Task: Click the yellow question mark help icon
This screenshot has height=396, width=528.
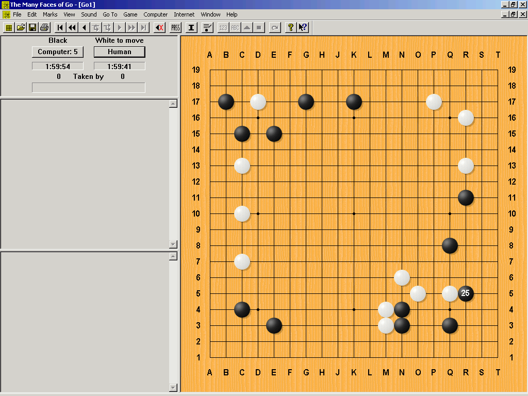Action: click(291, 27)
